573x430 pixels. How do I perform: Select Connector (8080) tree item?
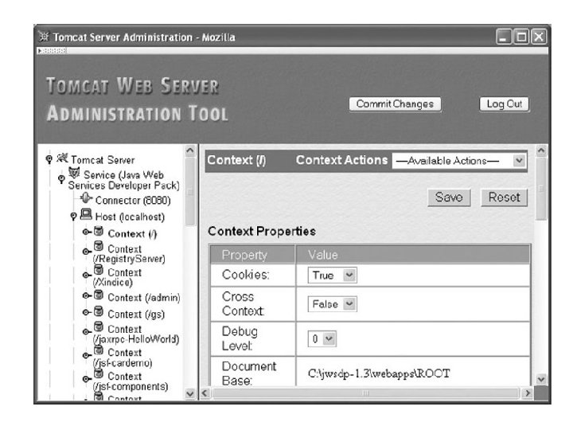[x=133, y=201]
